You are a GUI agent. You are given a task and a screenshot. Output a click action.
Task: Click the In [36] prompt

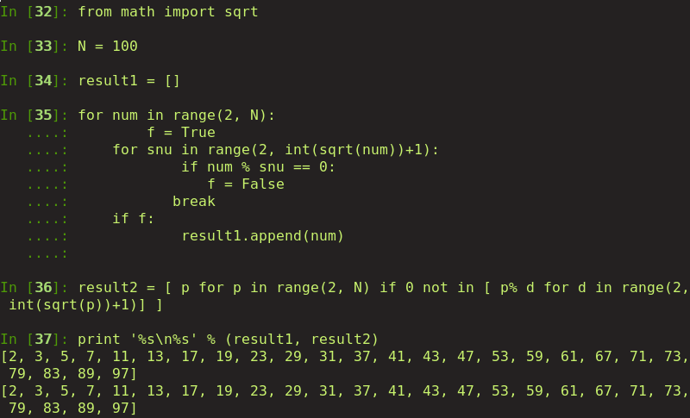coord(34,287)
